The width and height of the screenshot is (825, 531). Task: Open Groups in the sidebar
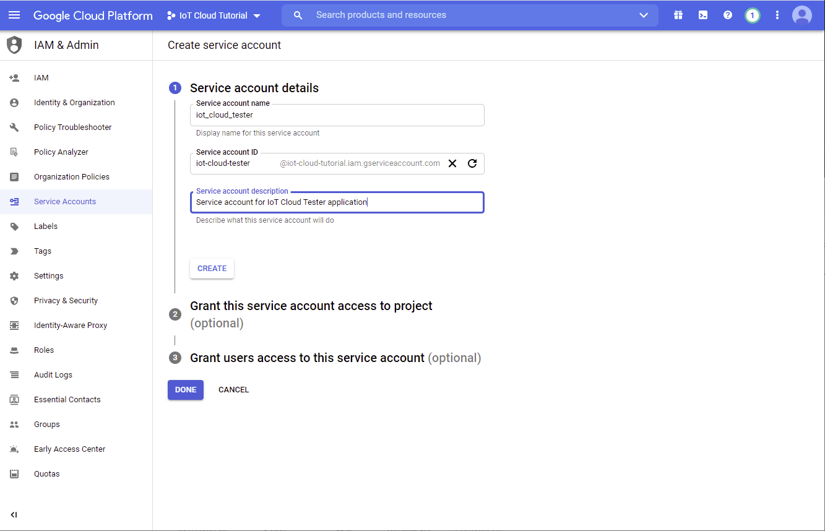(76, 425)
